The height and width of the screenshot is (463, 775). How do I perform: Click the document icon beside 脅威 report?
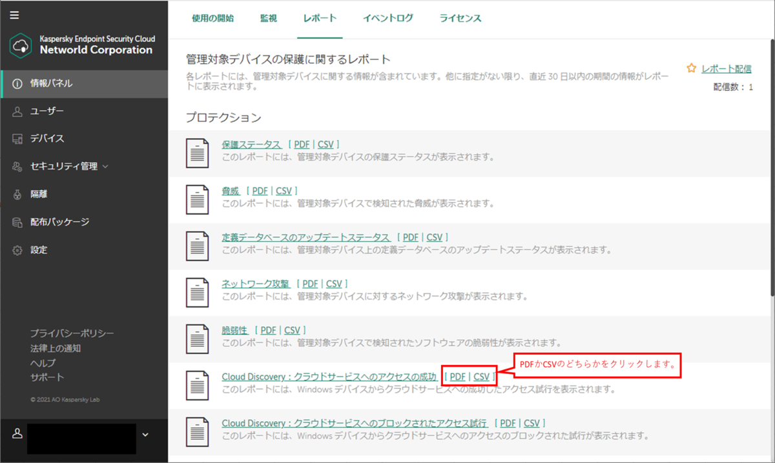click(x=198, y=199)
